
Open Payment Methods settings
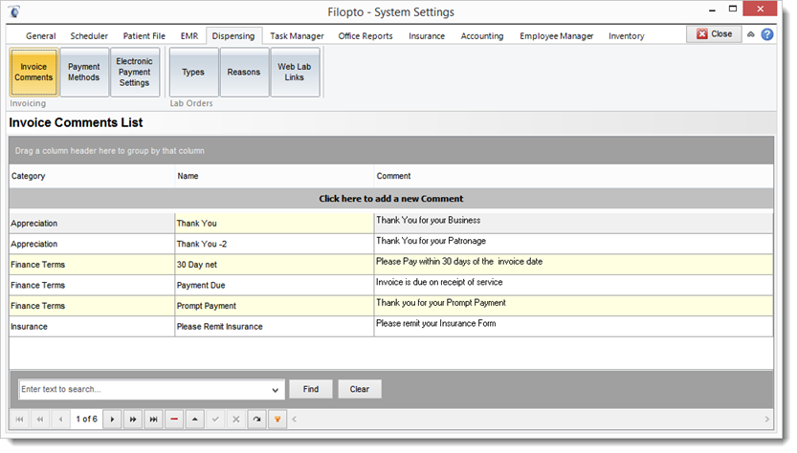pos(84,72)
